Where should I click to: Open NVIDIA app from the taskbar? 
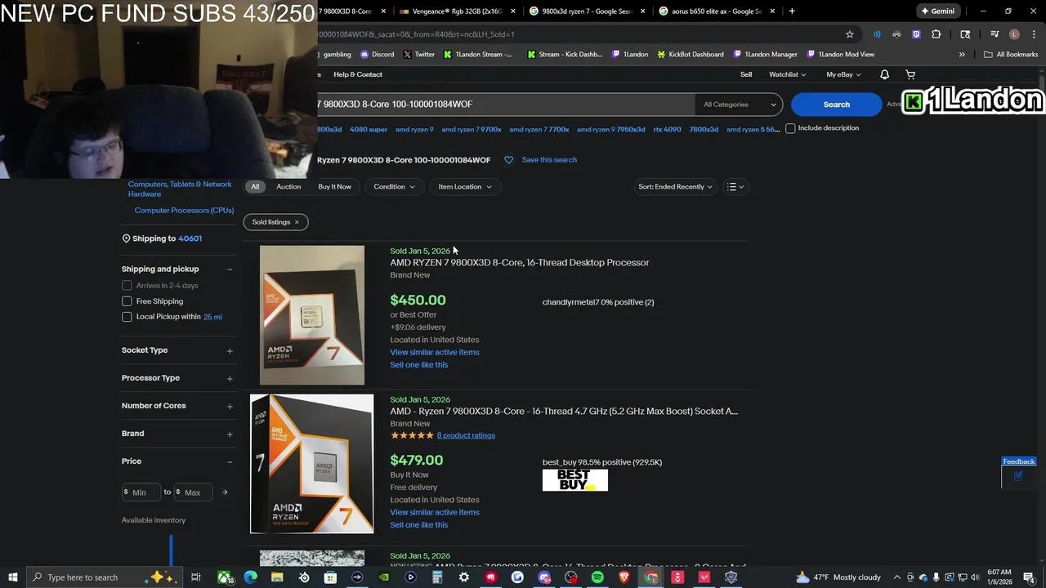[x=384, y=577]
